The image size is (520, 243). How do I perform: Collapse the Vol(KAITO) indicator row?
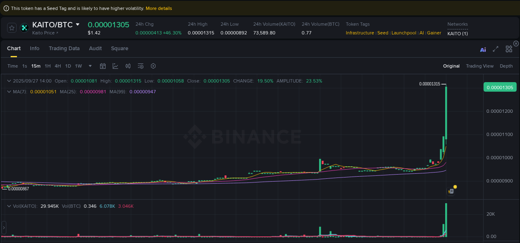[9, 206]
